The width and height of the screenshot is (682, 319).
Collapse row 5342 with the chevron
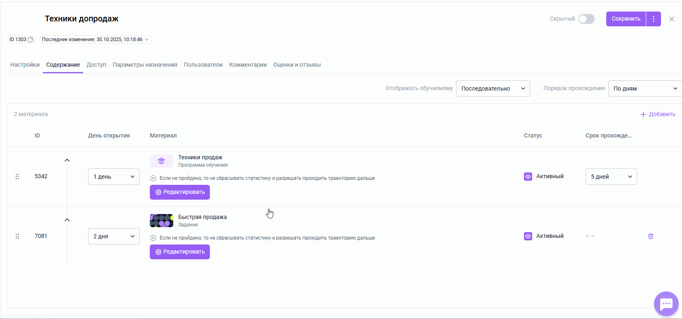pos(67,160)
